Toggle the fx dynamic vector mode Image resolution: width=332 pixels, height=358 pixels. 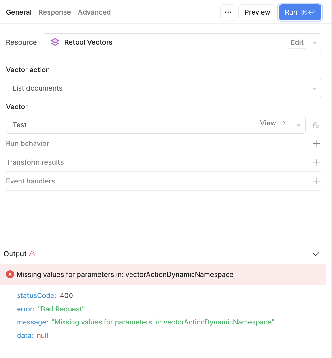315,125
